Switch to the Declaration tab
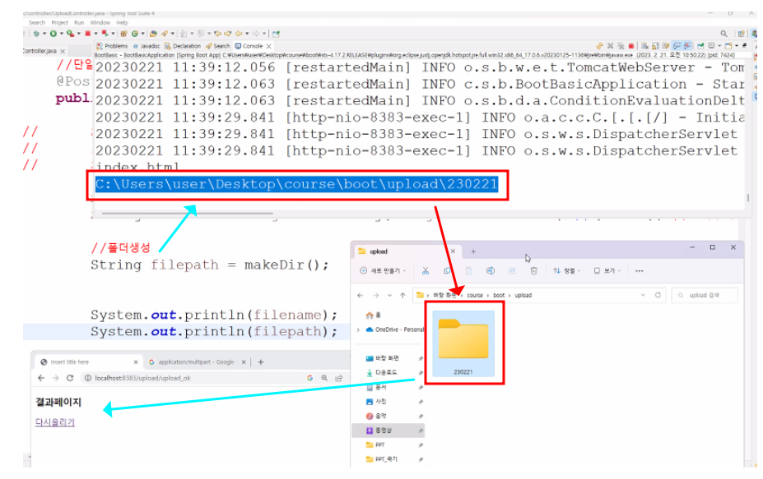The image size is (763, 479). [183, 46]
